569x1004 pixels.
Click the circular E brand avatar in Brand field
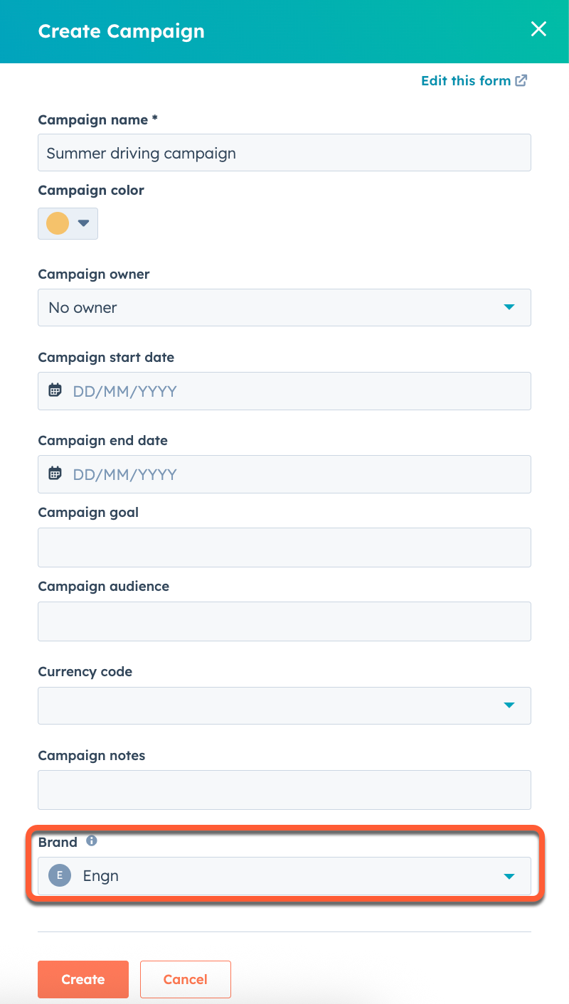point(59,875)
